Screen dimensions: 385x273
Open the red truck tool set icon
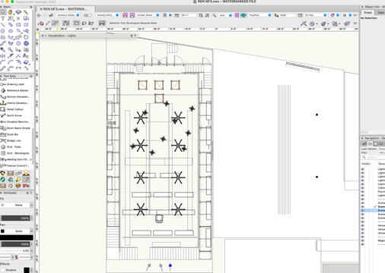[x=26, y=186]
